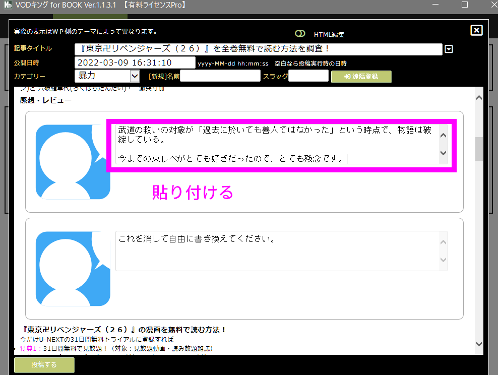This screenshot has height=375, width=498.
Task: Click the VODキング app icon in title bar
Action: click(8, 5)
